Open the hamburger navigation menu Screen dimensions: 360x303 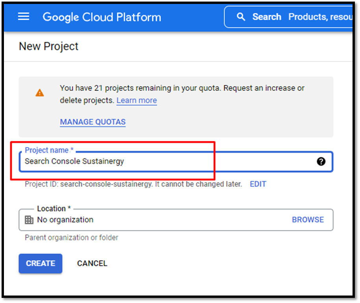(x=24, y=17)
